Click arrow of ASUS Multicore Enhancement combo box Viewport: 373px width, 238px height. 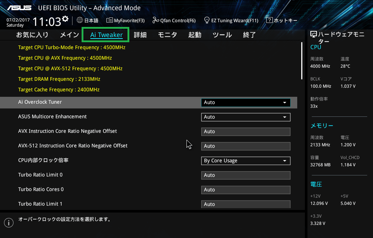[x=284, y=117]
